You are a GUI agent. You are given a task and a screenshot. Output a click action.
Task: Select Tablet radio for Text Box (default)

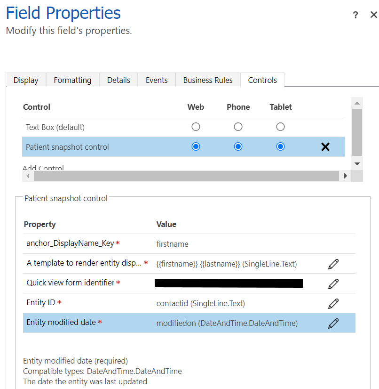point(281,127)
